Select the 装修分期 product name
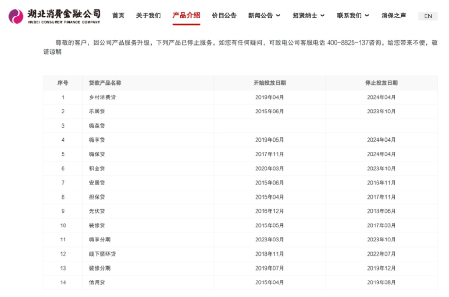This screenshot has height=297, width=449. (100, 268)
